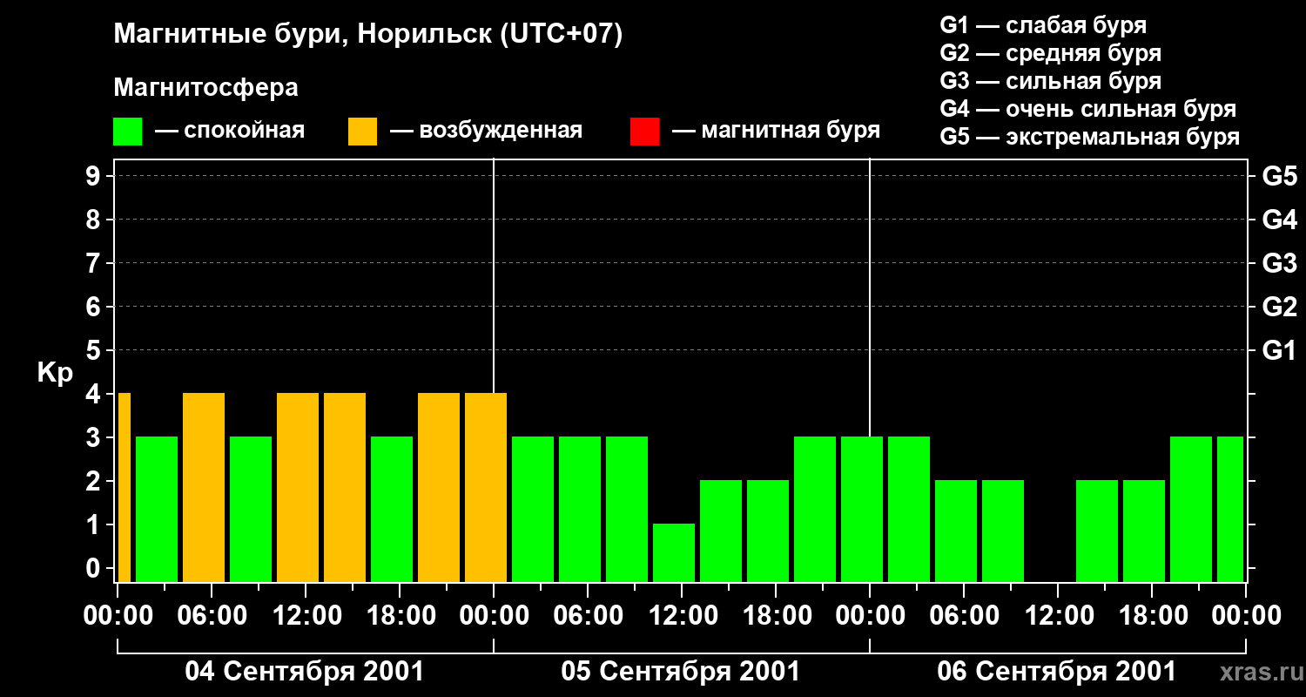Click the right-axis 'G3' tick label

point(1279,263)
